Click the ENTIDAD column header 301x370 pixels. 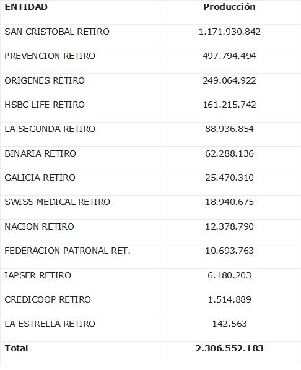(26, 7)
